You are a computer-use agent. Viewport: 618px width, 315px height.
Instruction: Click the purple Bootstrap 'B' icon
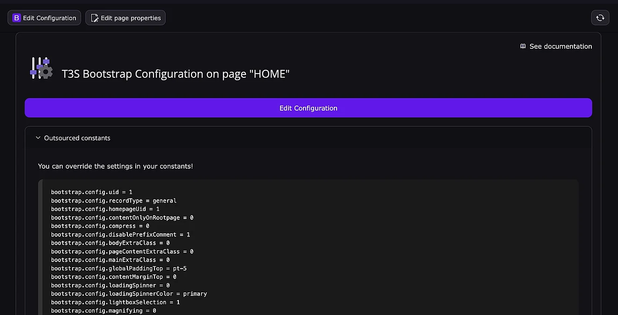[16, 18]
